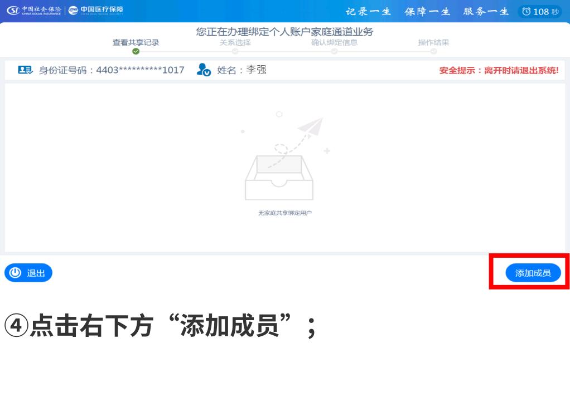Click the countdown clock icon
This screenshot has height=402, width=570.
point(526,12)
